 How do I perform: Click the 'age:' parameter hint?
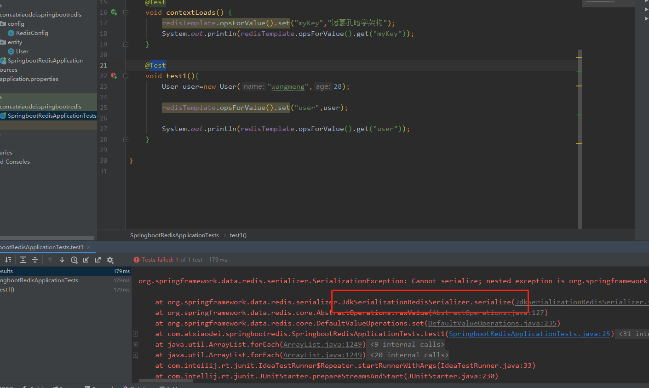click(x=323, y=86)
